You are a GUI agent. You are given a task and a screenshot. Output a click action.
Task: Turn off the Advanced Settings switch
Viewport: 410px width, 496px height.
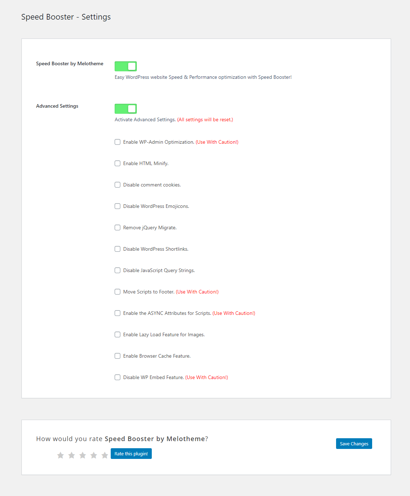126,109
